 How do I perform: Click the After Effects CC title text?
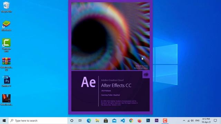[x=116, y=85]
